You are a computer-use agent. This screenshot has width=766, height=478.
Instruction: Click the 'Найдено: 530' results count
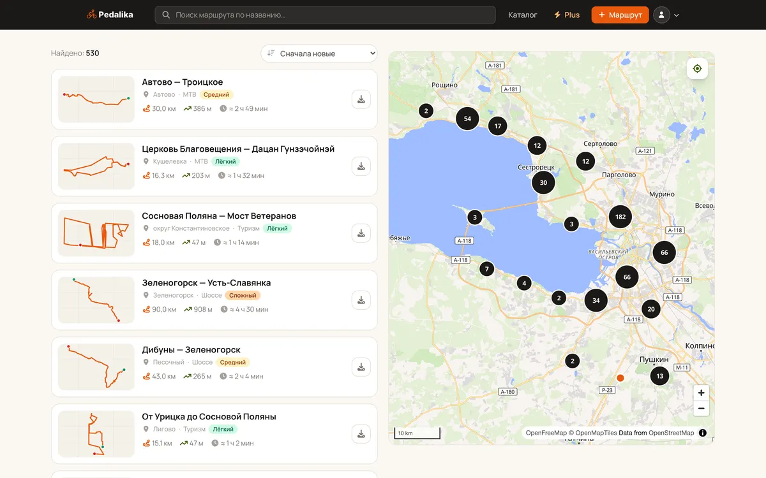coord(75,54)
